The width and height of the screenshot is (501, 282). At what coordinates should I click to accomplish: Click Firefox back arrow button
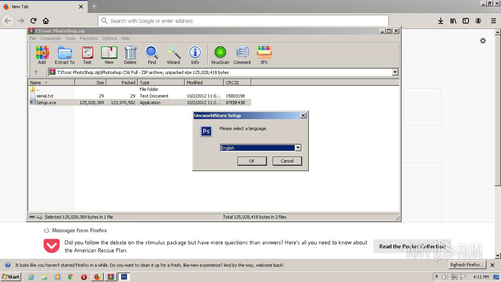click(x=8, y=21)
